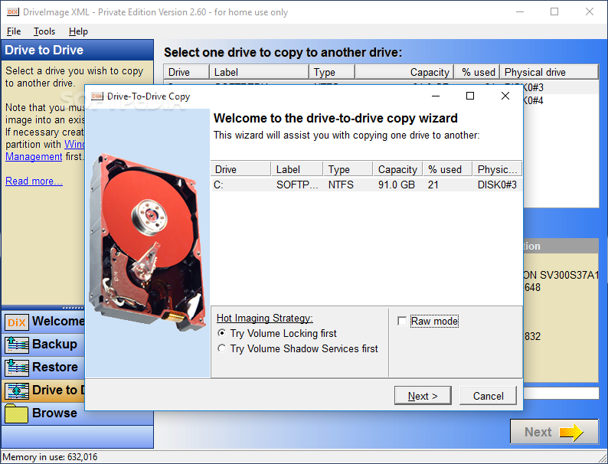
Task: Click Type column header in main window
Action: click(x=332, y=72)
